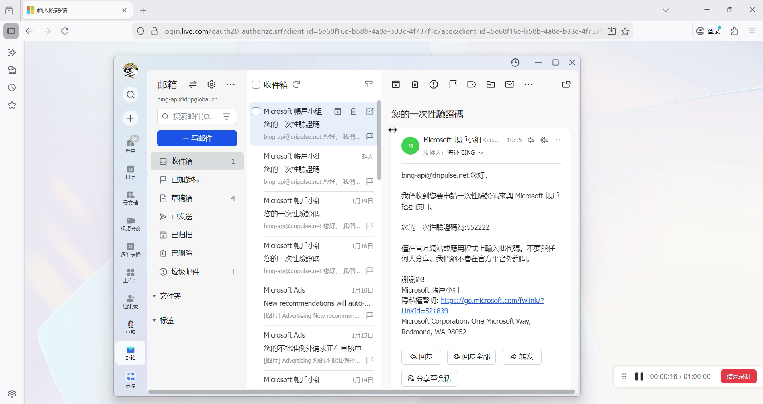Switch mailbox account with the swap icon
This screenshot has height=404, width=763.
193,84
